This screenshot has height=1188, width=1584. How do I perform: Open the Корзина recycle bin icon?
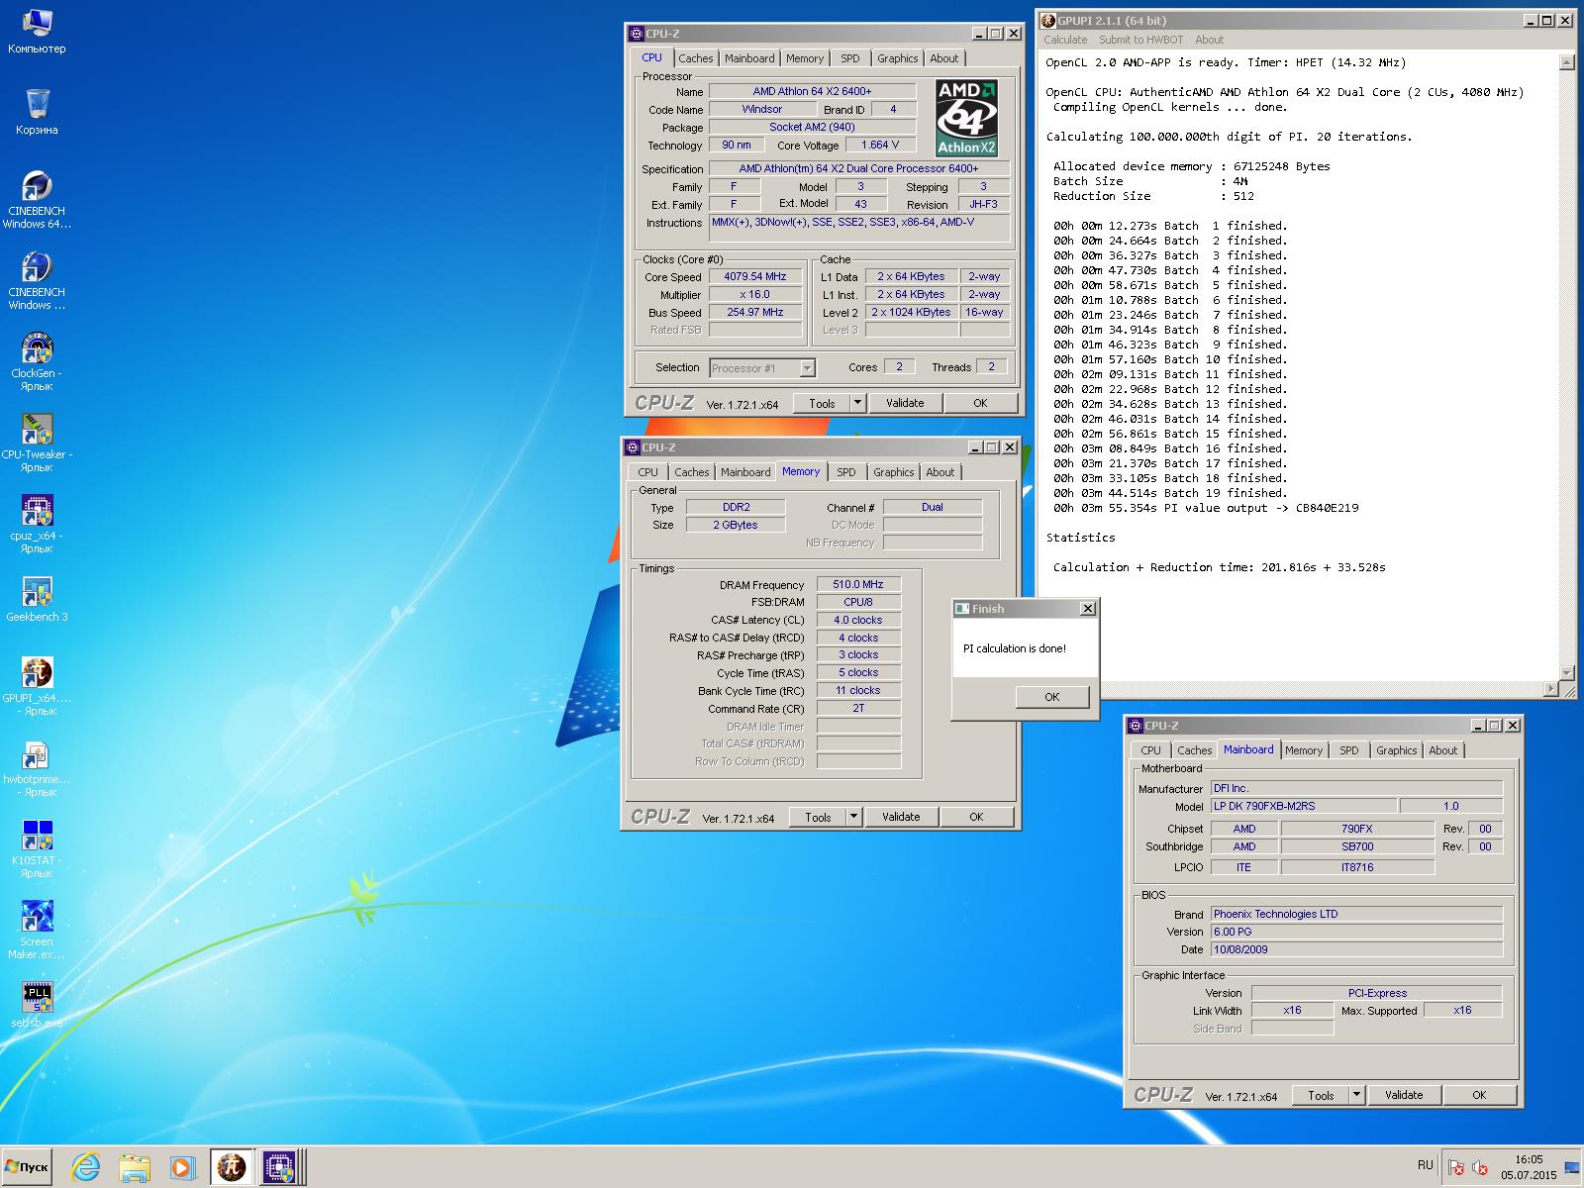[x=37, y=111]
